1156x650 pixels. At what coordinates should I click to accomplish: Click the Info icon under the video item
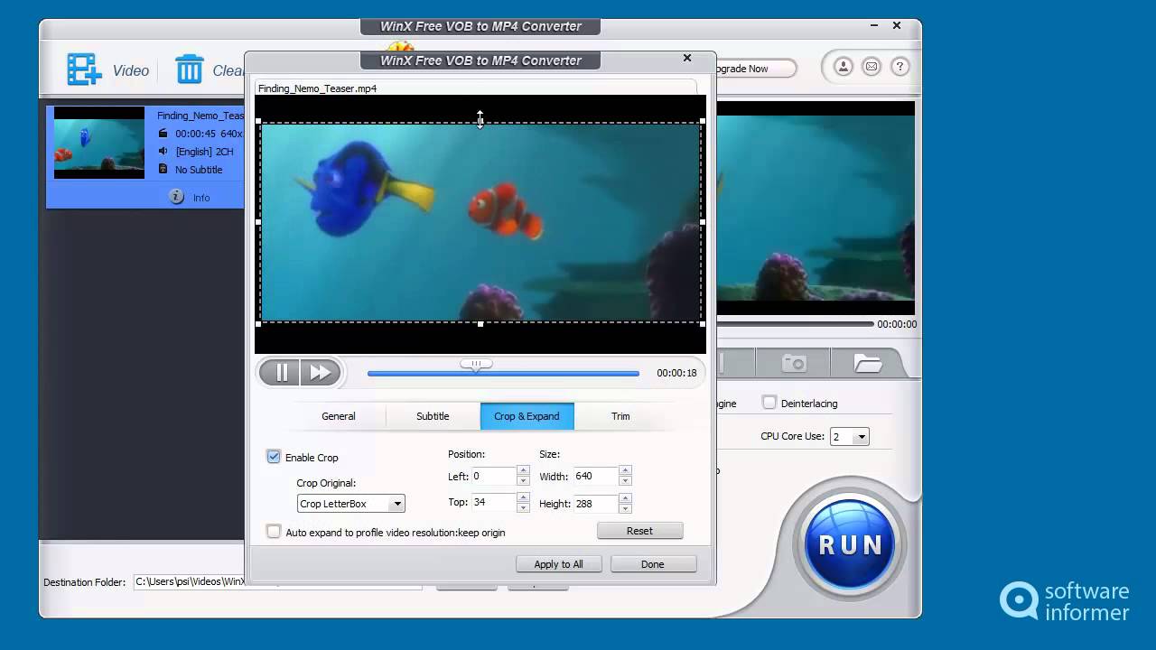pos(177,197)
